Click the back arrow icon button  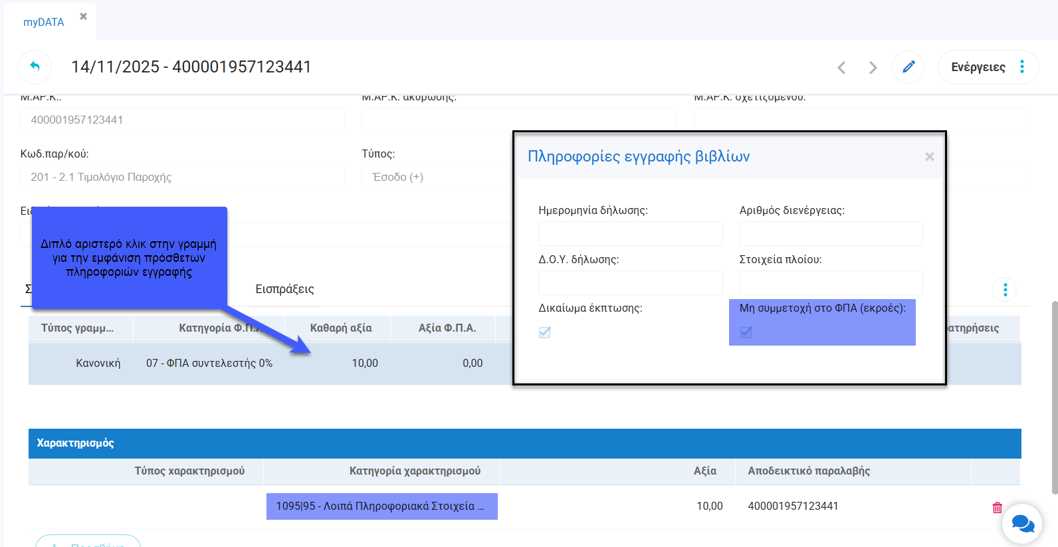tap(35, 66)
